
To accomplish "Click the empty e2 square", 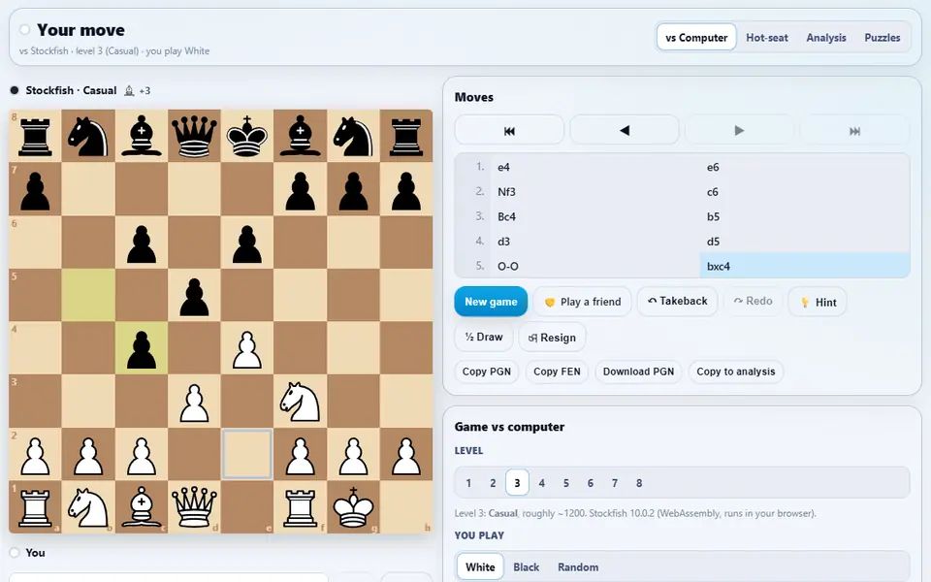I will tap(247, 454).
